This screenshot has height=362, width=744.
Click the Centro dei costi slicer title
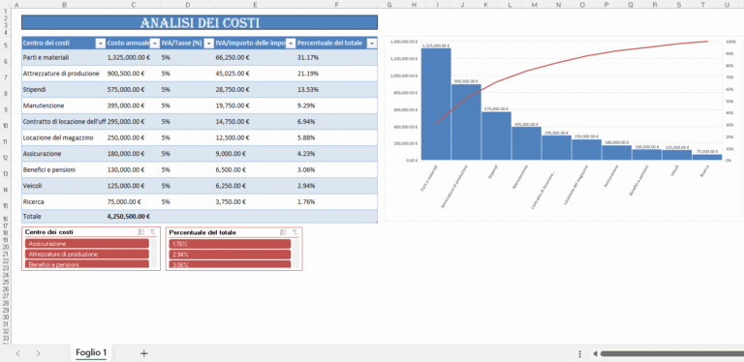(x=48, y=232)
